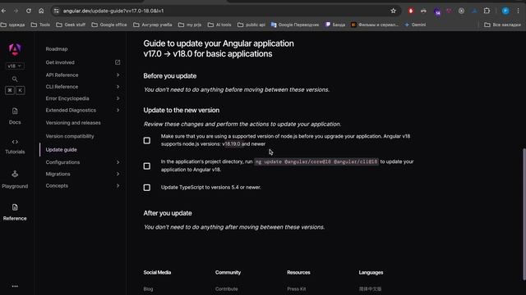Click the 'Before you update' heading

tap(170, 76)
